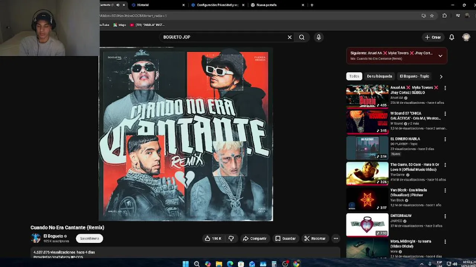
Task: Open Microsoft Store from the taskbar
Action: coord(241,264)
